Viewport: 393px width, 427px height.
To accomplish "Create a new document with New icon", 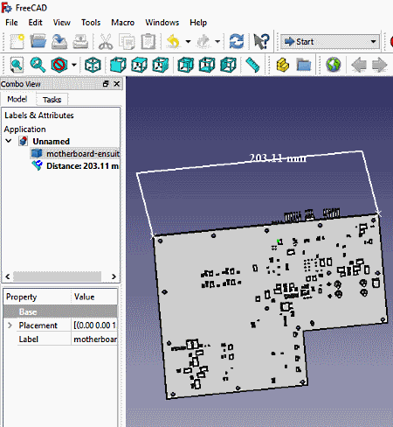I will point(17,41).
